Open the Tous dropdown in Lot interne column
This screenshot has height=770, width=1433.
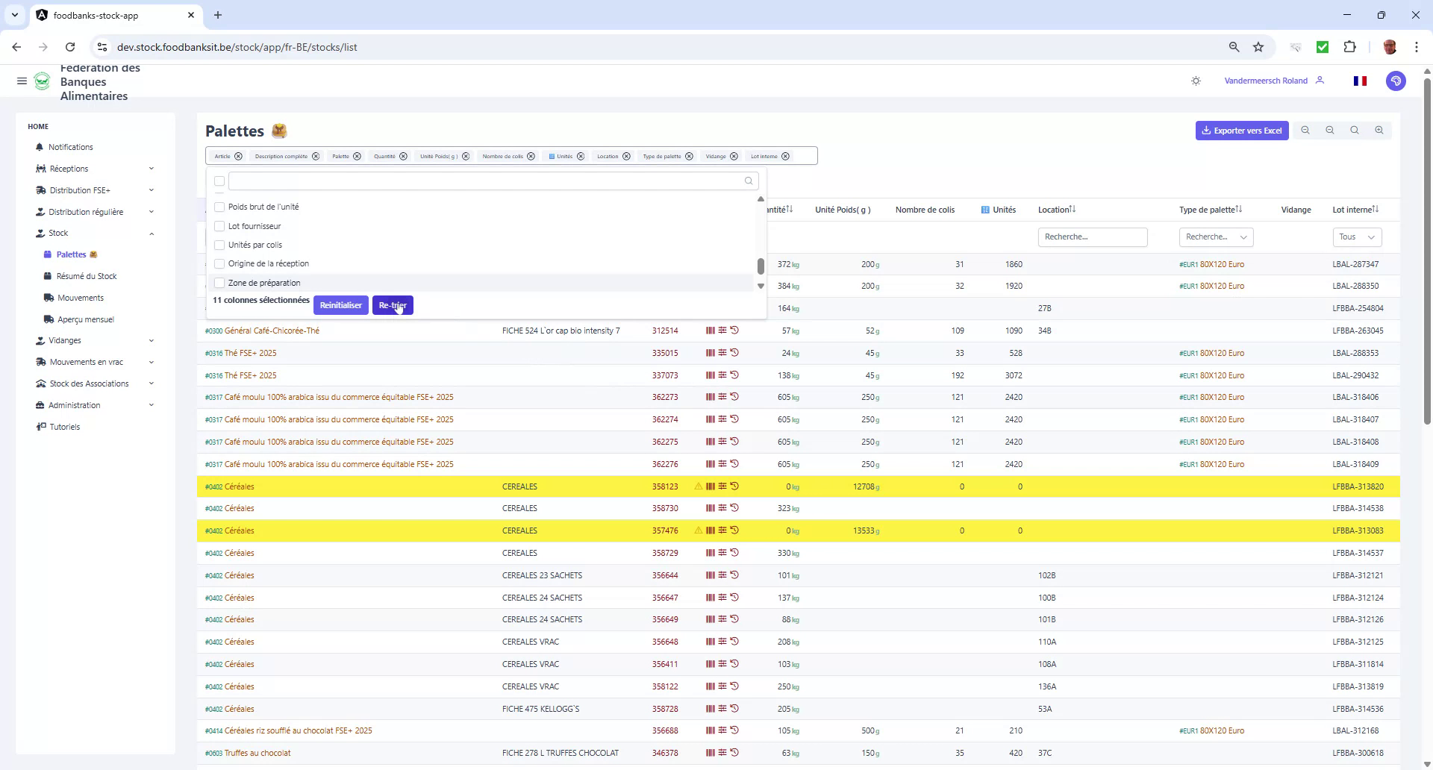click(x=1356, y=237)
